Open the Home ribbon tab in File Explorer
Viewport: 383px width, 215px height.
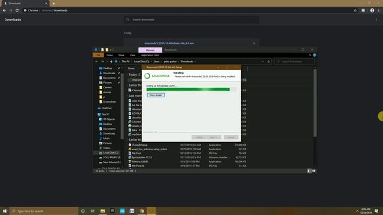point(110,55)
